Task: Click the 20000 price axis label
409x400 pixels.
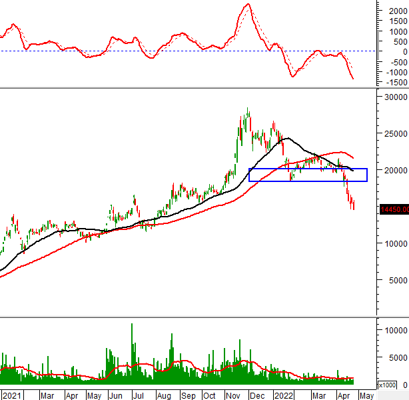Action: [x=391, y=170]
